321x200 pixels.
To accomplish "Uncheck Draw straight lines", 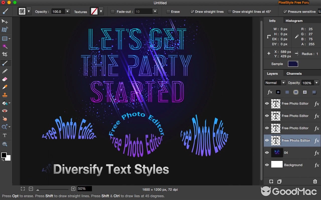I will (x=193, y=11).
